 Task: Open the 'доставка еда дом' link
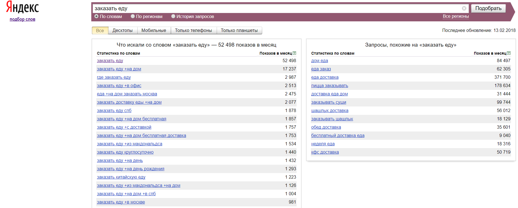click(330, 94)
